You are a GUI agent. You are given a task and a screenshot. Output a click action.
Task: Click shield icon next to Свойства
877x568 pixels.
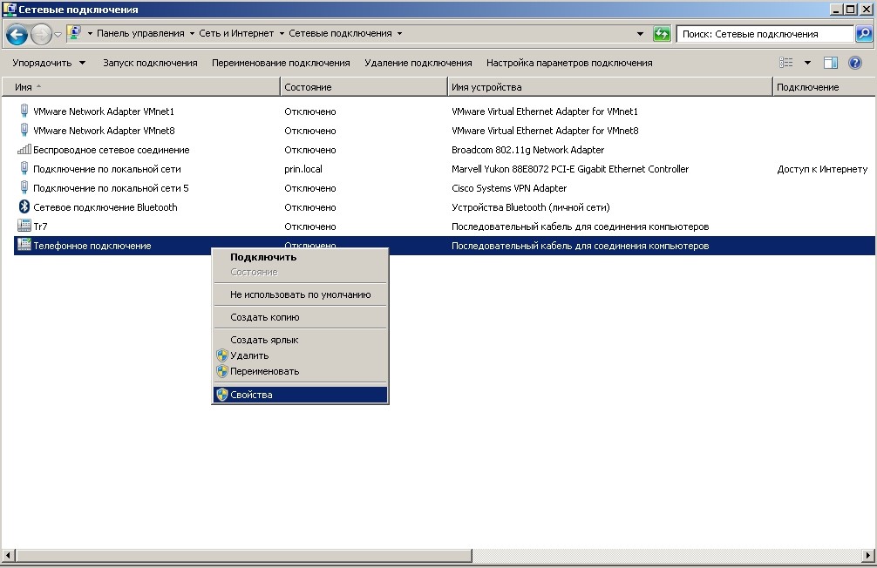tap(222, 395)
